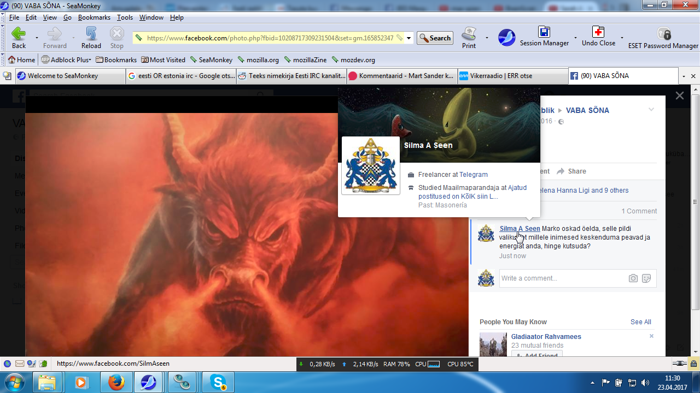Click the SeaMonkey throbber logo icon
700x393 pixels.
[506, 38]
